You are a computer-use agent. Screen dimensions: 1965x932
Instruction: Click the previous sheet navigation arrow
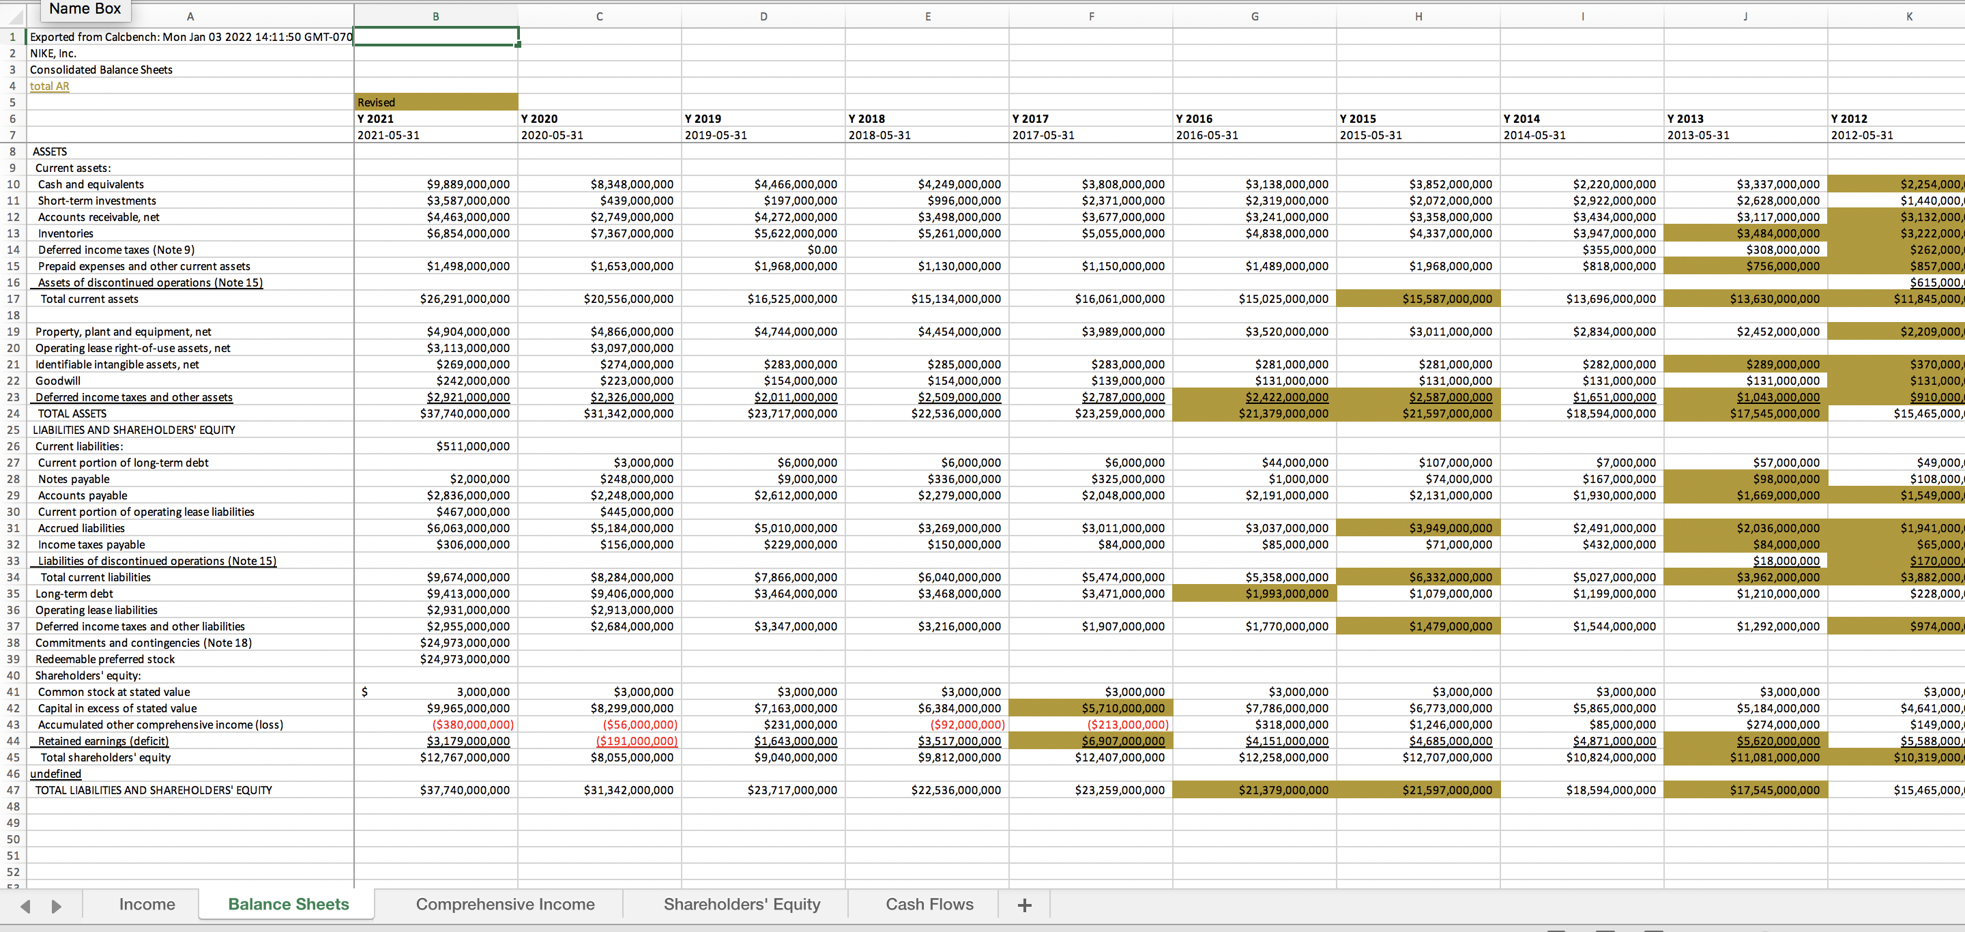tap(26, 906)
